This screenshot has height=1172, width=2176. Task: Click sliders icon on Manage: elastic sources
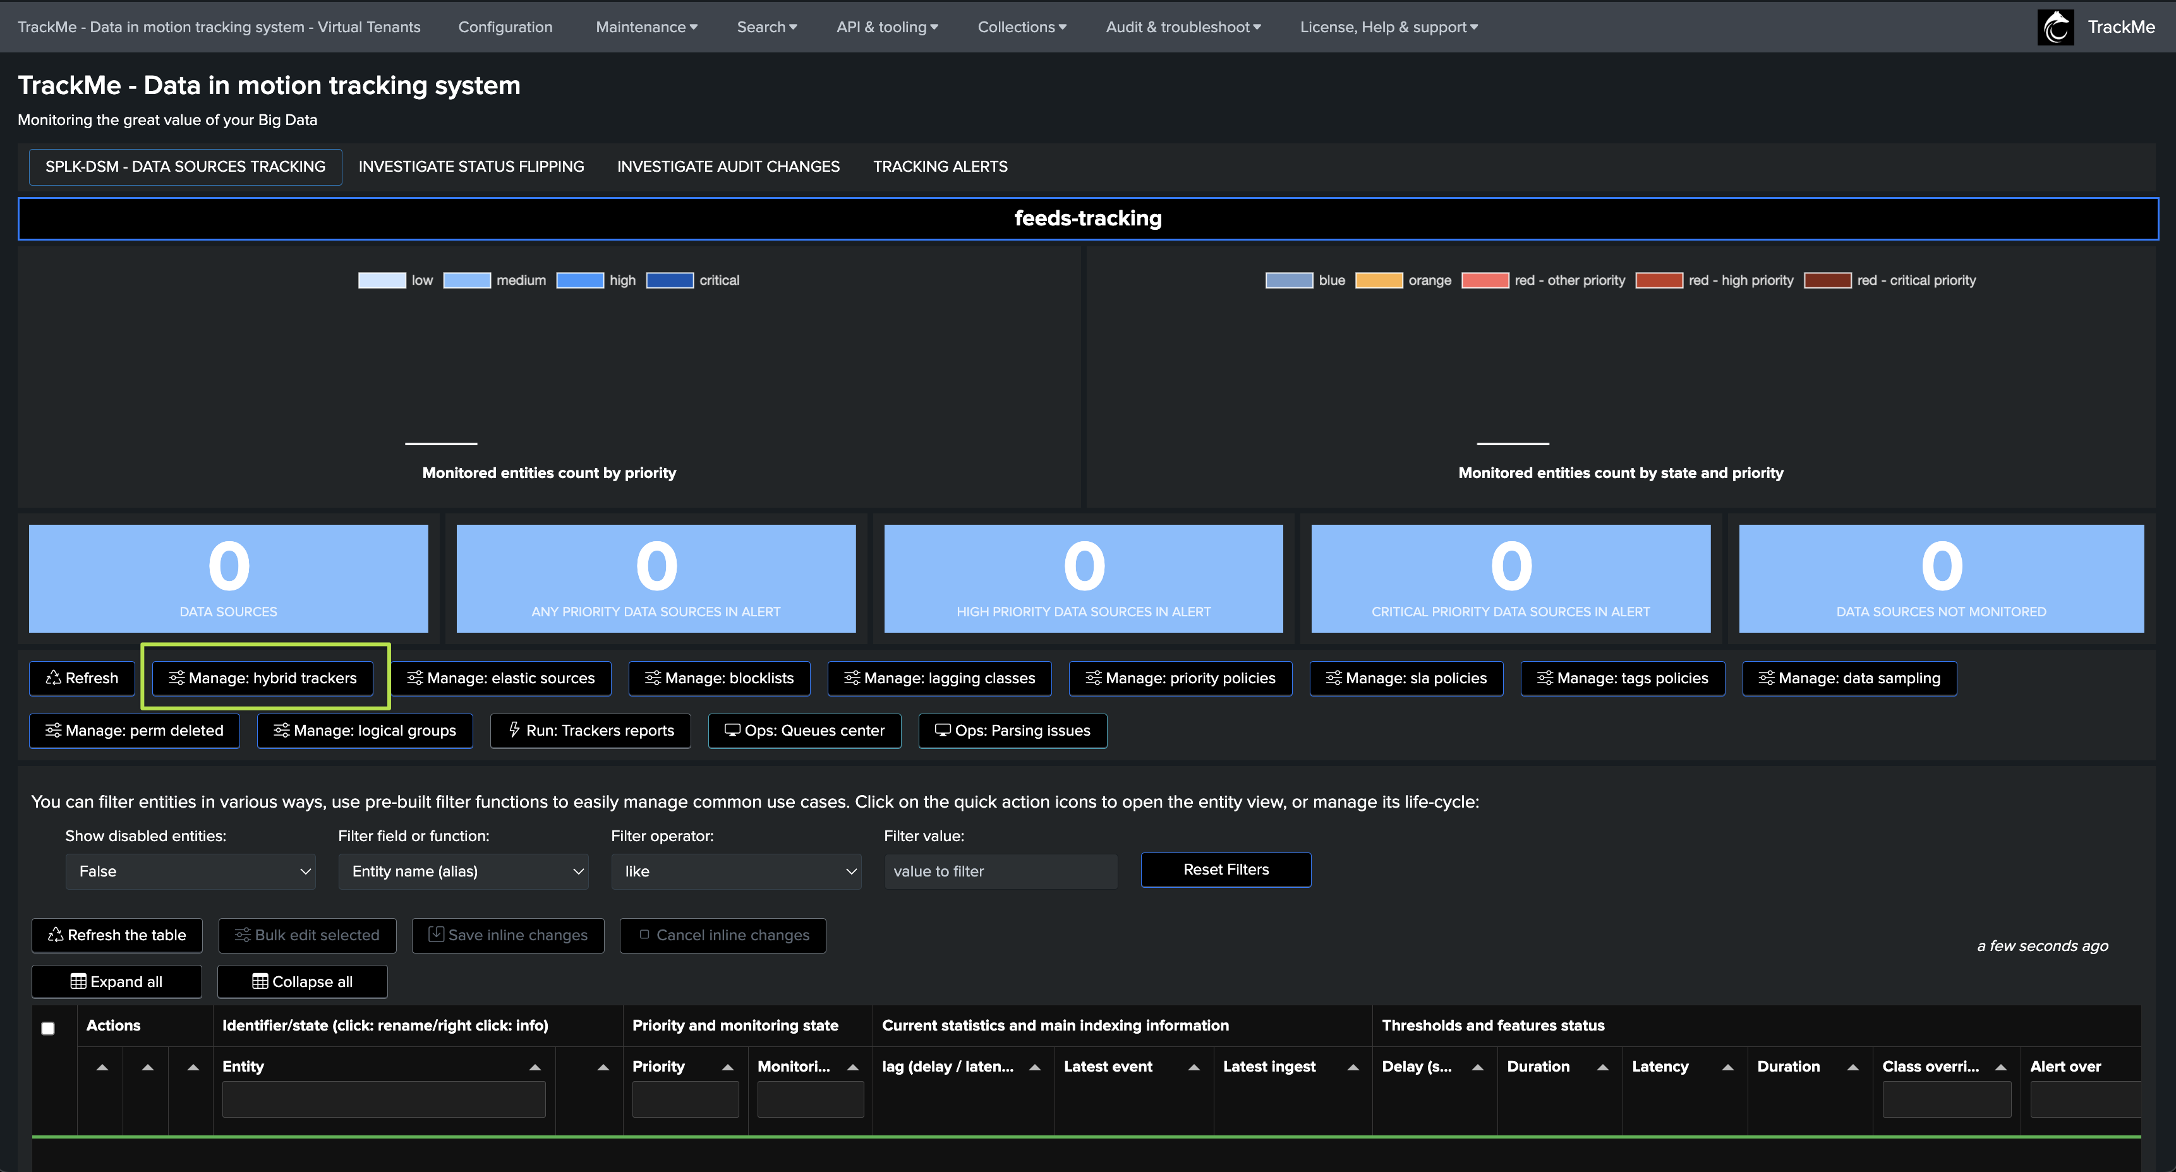[414, 678]
